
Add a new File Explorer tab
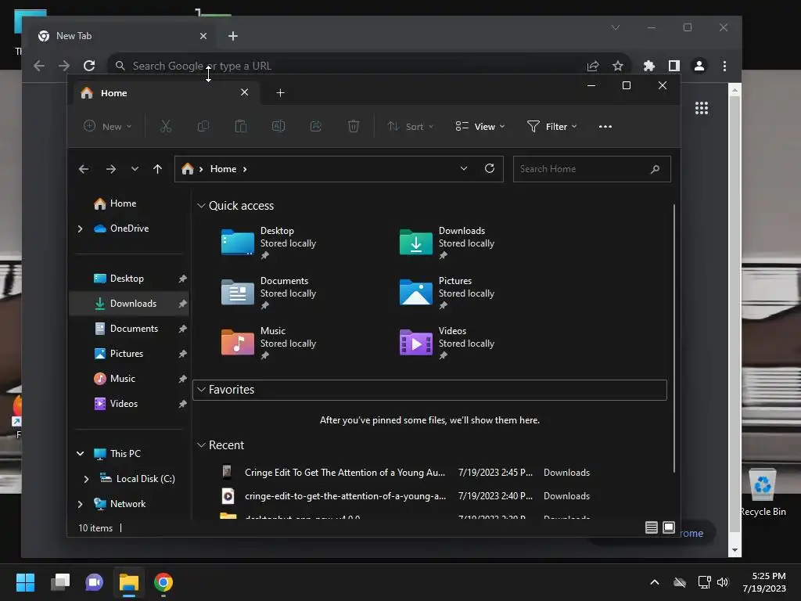click(x=281, y=92)
